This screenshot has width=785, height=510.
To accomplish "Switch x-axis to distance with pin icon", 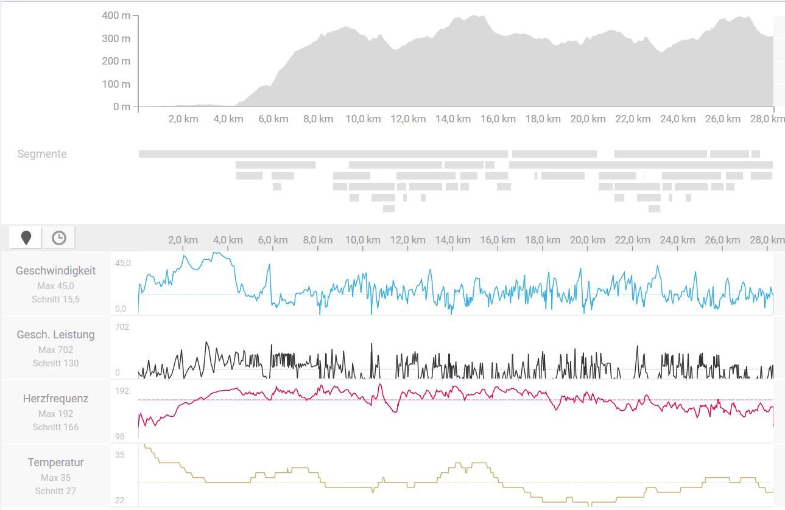I will click(26, 238).
